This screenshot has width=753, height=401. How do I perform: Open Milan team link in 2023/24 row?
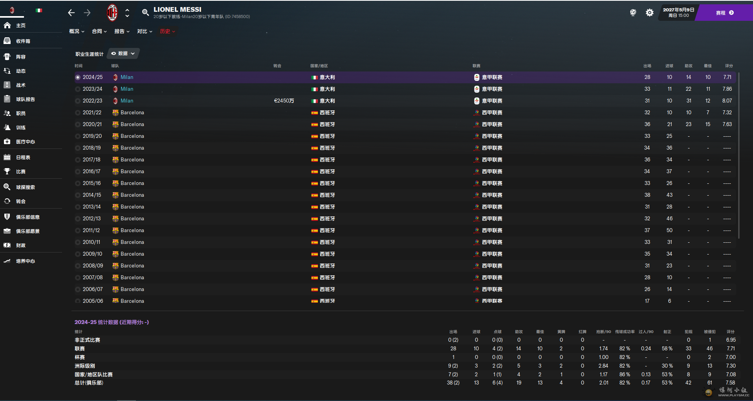click(x=127, y=89)
